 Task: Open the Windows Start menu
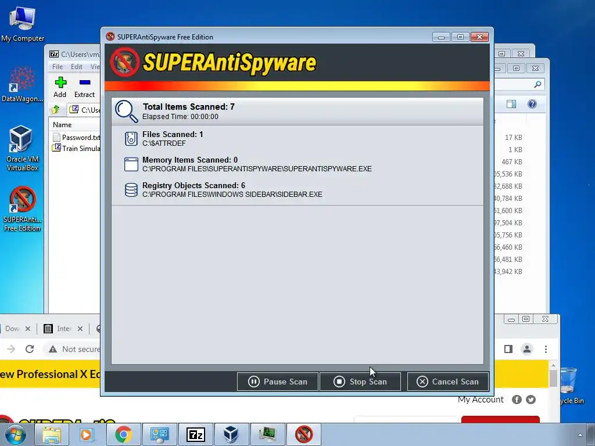pyautogui.click(x=15, y=434)
